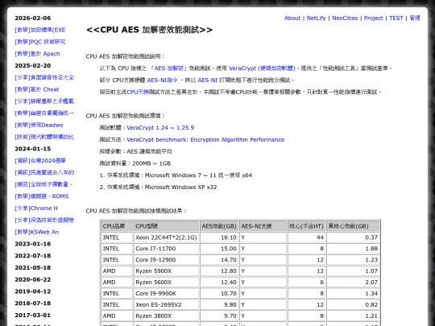Follow the CPU天梯 inline link

[138, 92]
